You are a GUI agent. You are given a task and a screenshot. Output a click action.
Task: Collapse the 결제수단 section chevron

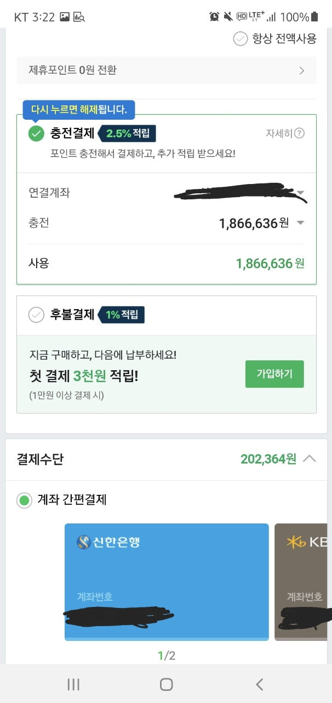click(309, 459)
